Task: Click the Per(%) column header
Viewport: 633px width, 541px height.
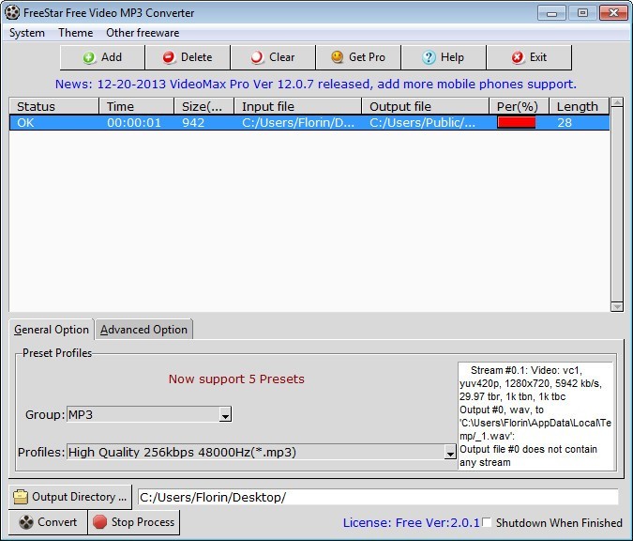Action: click(519, 106)
